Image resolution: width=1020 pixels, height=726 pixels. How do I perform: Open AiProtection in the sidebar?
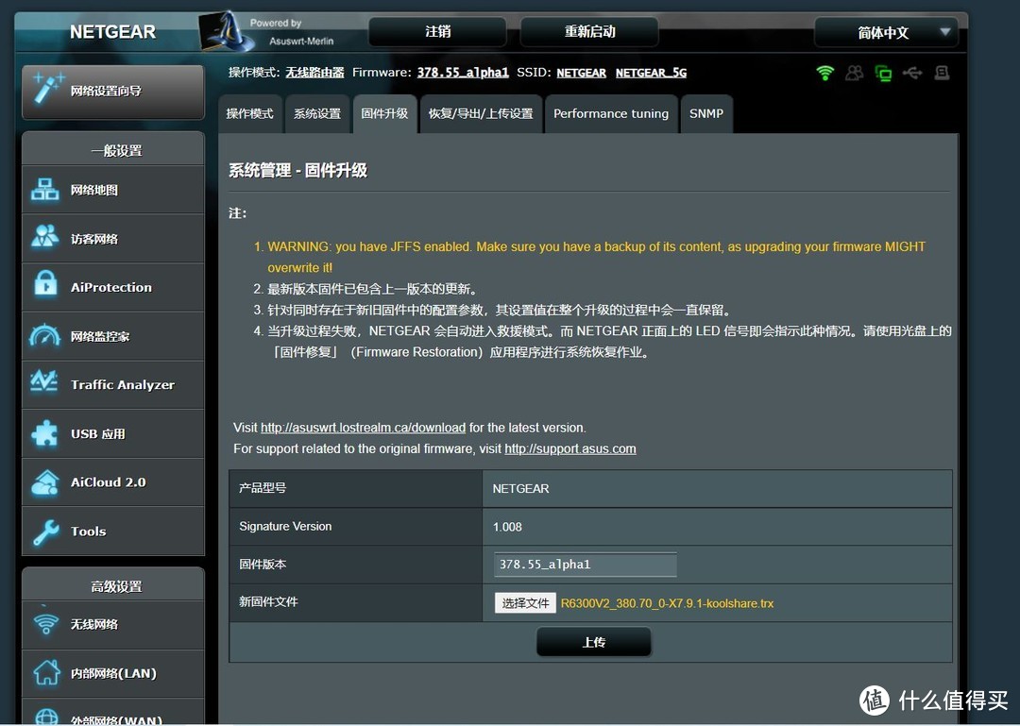pos(113,287)
